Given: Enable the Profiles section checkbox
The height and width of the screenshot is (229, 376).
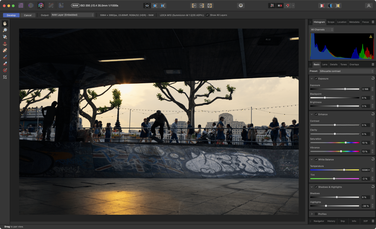Looking at the screenshot, I should [316, 214].
